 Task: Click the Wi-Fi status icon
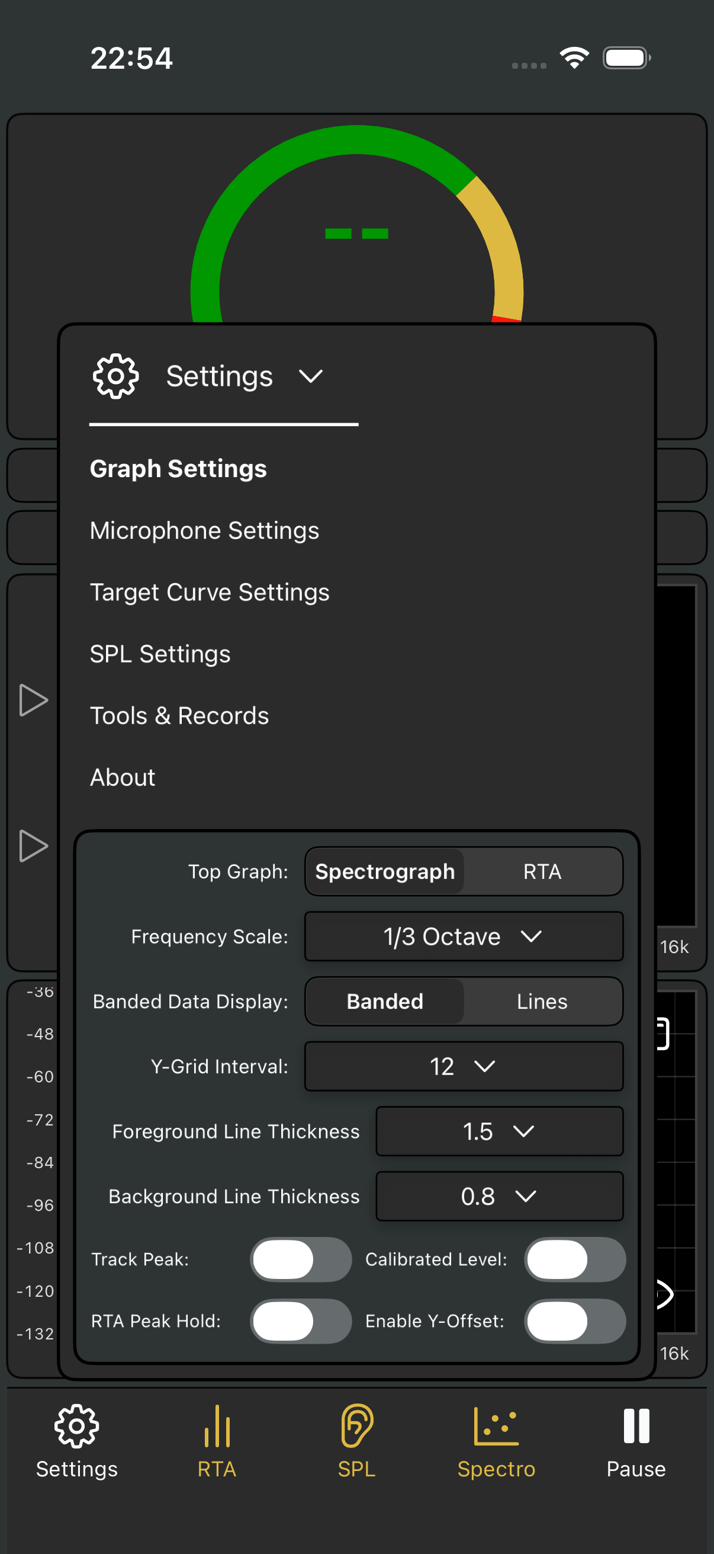pyautogui.click(x=574, y=58)
